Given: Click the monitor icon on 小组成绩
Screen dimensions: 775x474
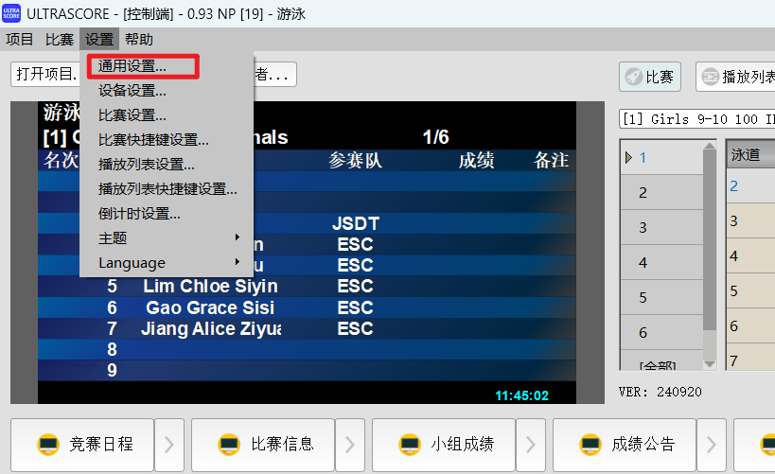Looking at the screenshot, I should 409,444.
